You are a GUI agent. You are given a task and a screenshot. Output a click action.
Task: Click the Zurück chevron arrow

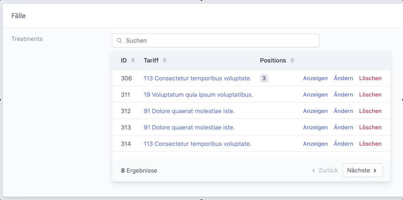pyautogui.click(x=314, y=170)
